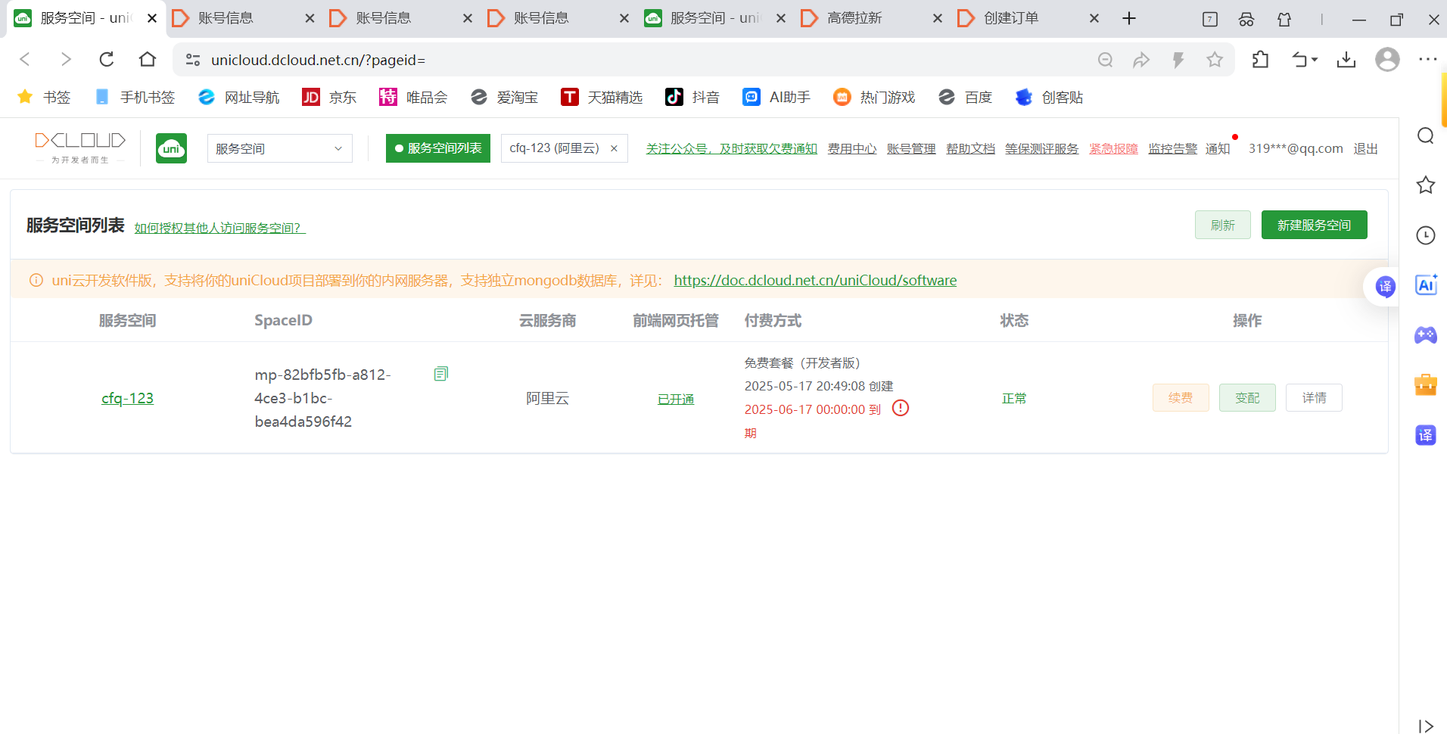Open the 抖音 bookmark
The width and height of the screenshot is (1447, 734).
tap(692, 97)
